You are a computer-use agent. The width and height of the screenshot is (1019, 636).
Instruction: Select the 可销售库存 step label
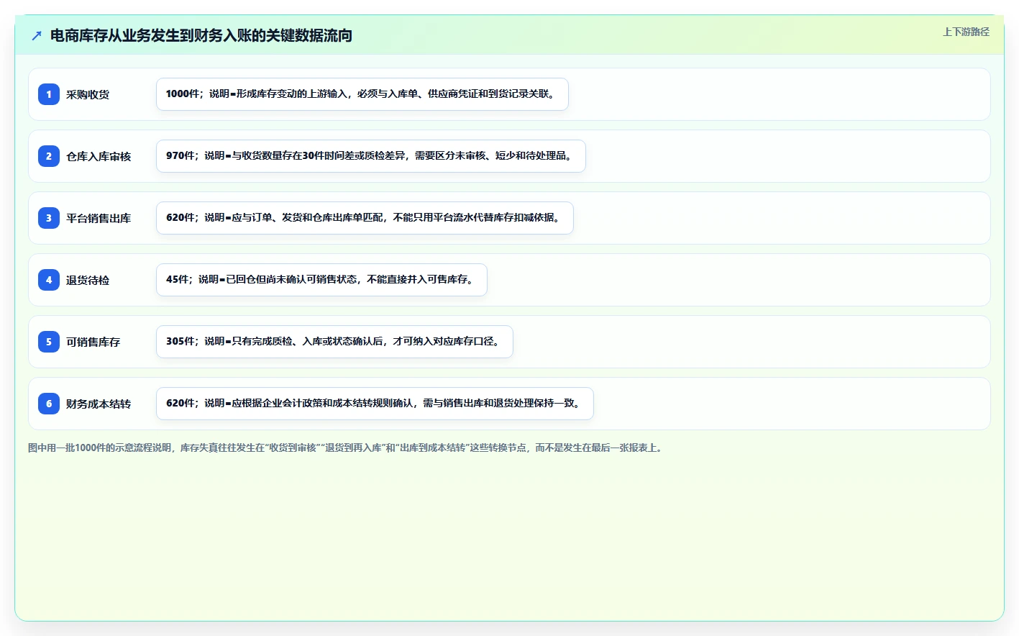tap(93, 342)
